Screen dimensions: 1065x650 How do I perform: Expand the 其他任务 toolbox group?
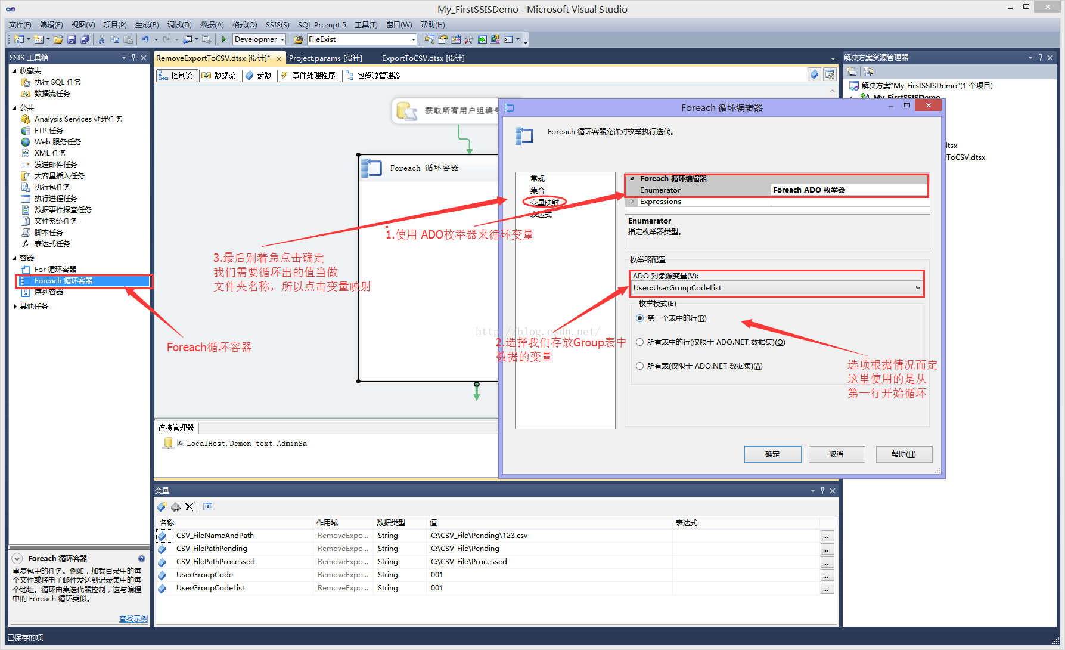15,307
